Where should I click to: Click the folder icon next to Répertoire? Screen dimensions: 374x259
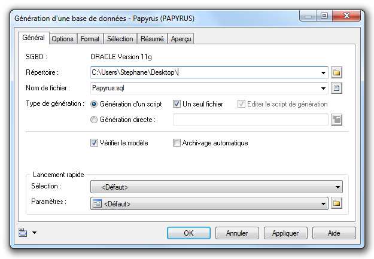click(x=336, y=73)
